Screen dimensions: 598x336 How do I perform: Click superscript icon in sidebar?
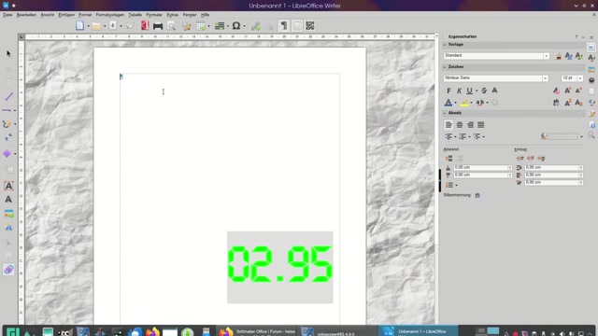click(568, 103)
